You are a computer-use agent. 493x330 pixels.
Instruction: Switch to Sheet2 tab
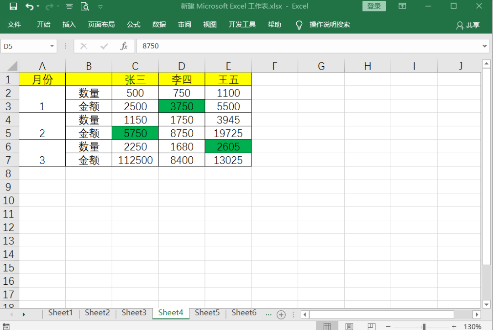97,313
